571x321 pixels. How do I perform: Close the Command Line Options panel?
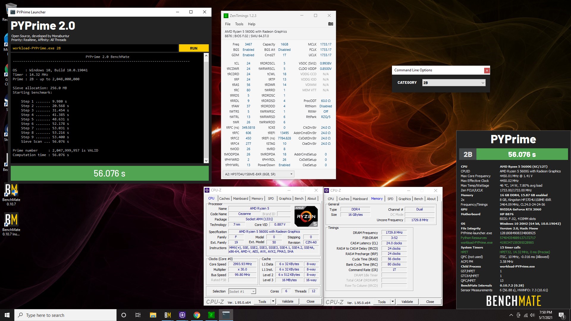[487, 70]
